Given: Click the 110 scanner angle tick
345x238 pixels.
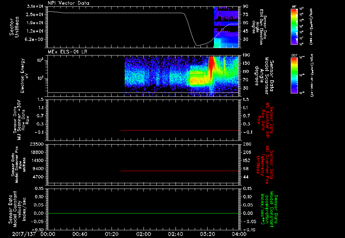Looking at the screenshot, I should click(246, 72).
